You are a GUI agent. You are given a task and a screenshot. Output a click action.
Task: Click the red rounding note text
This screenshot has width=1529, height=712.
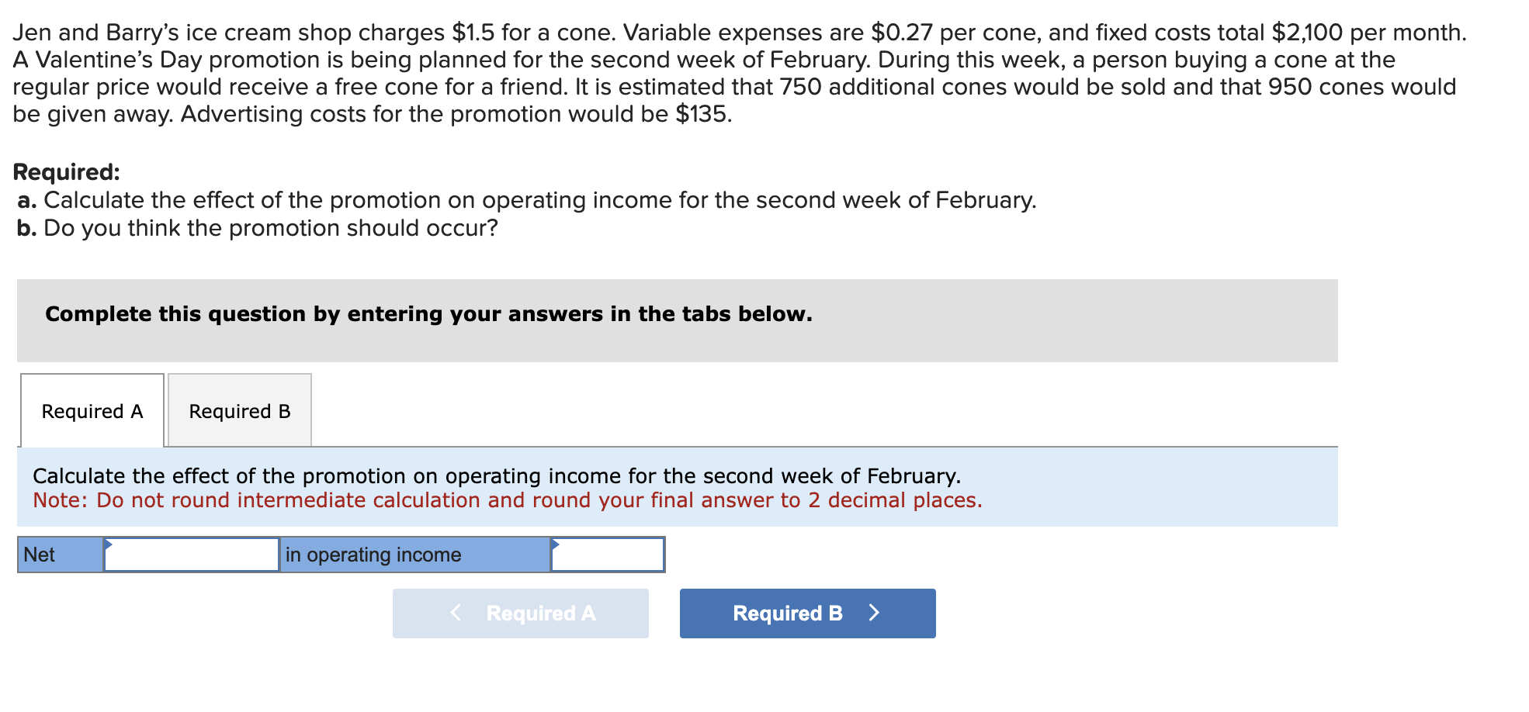click(507, 500)
